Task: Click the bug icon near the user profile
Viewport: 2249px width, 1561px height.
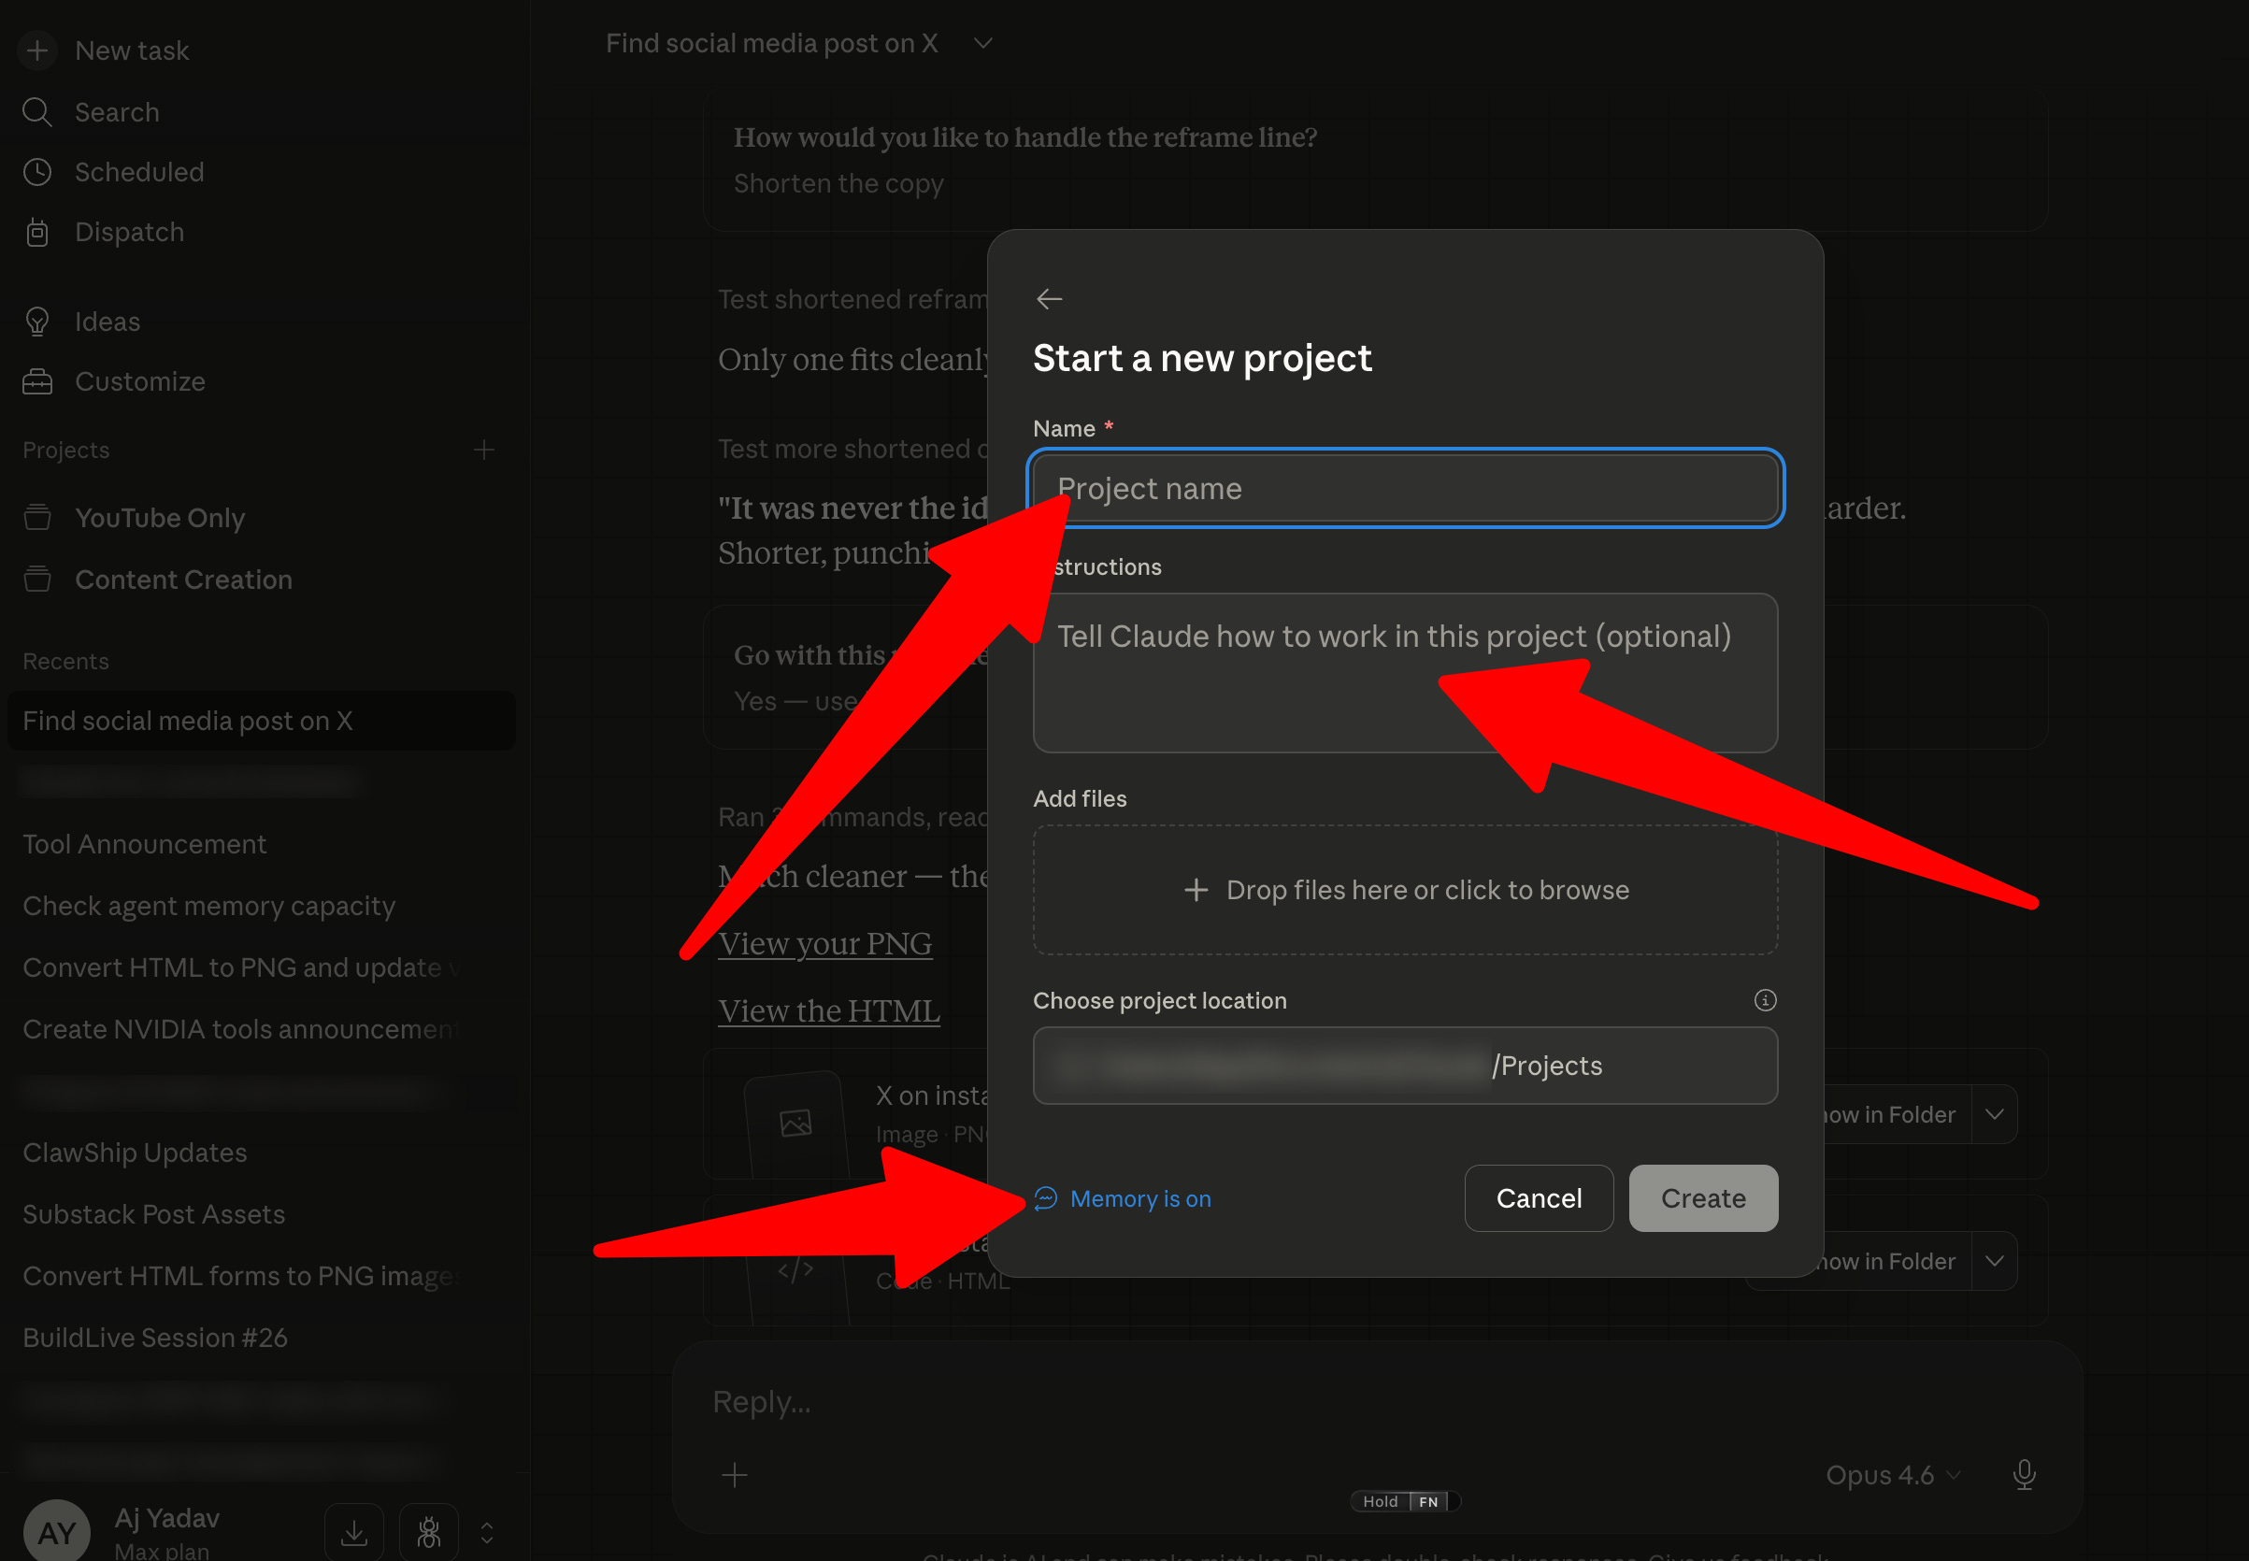Action: (x=428, y=1532)
